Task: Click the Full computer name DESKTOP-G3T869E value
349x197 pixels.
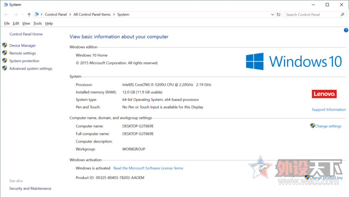Action: coord(138,134)
